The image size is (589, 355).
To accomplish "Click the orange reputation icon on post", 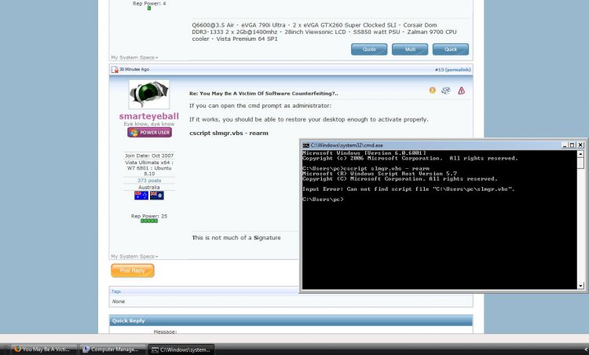I will [432, 91].
